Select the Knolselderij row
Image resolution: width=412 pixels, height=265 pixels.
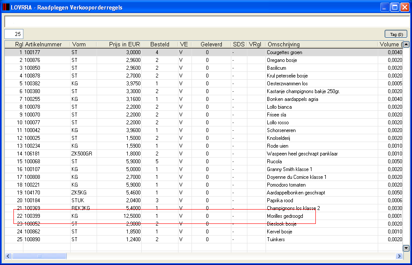pyautogui.click(x=204, y=138)
